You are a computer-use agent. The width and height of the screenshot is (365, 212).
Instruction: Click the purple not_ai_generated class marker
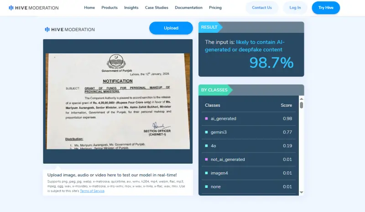coord(206,160)
